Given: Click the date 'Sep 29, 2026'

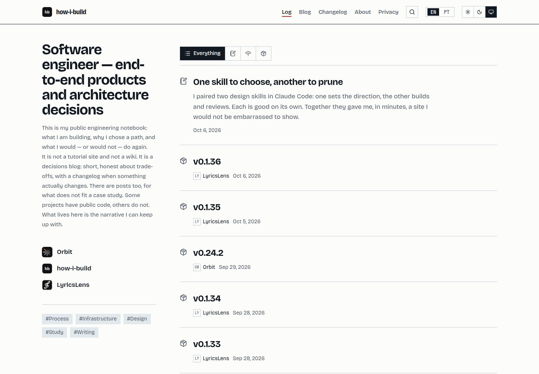Looking at the screenshot, I should pos(235,267).
